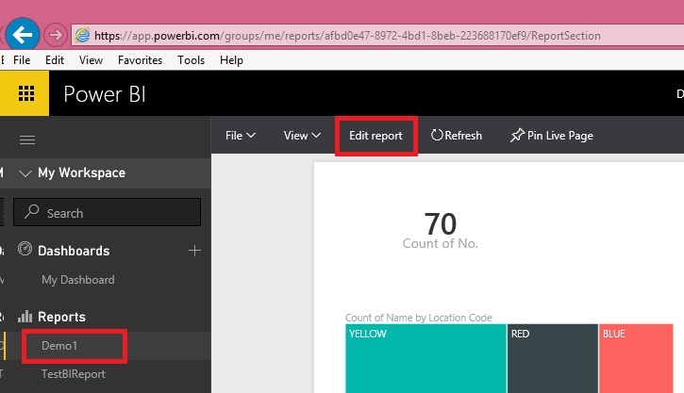The height and width of the screenshot is (393, 684).
Task: Open the browser View menu
Action: pyautogui.click(x=91, y=60)
